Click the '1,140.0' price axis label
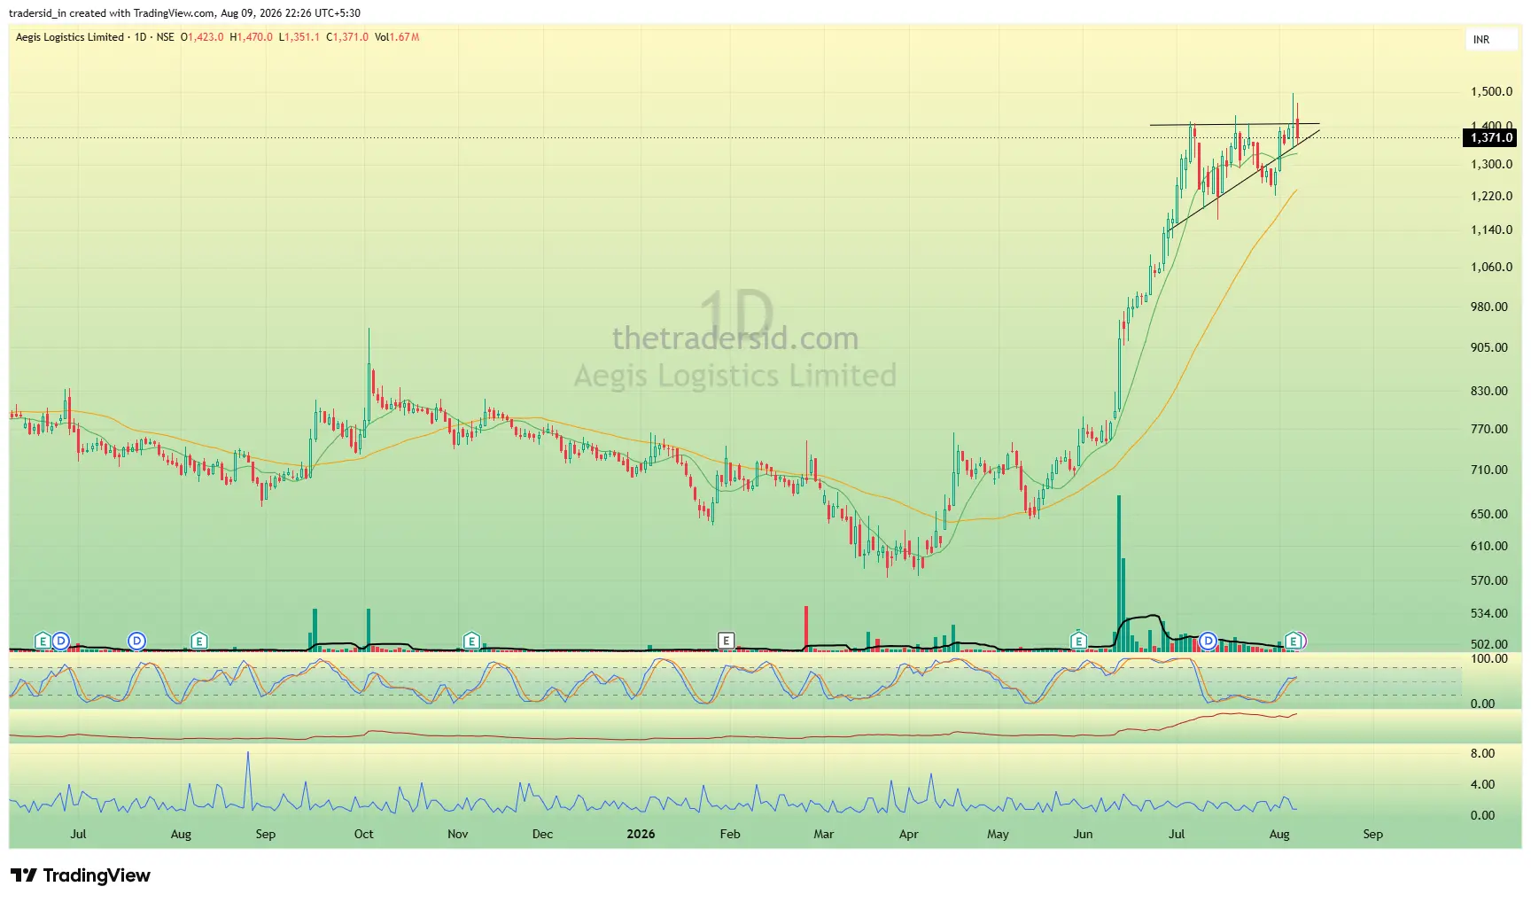 tap(1491, 230)
